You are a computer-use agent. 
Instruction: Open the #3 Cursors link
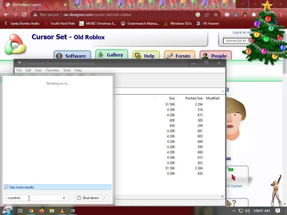click(234, 186)
